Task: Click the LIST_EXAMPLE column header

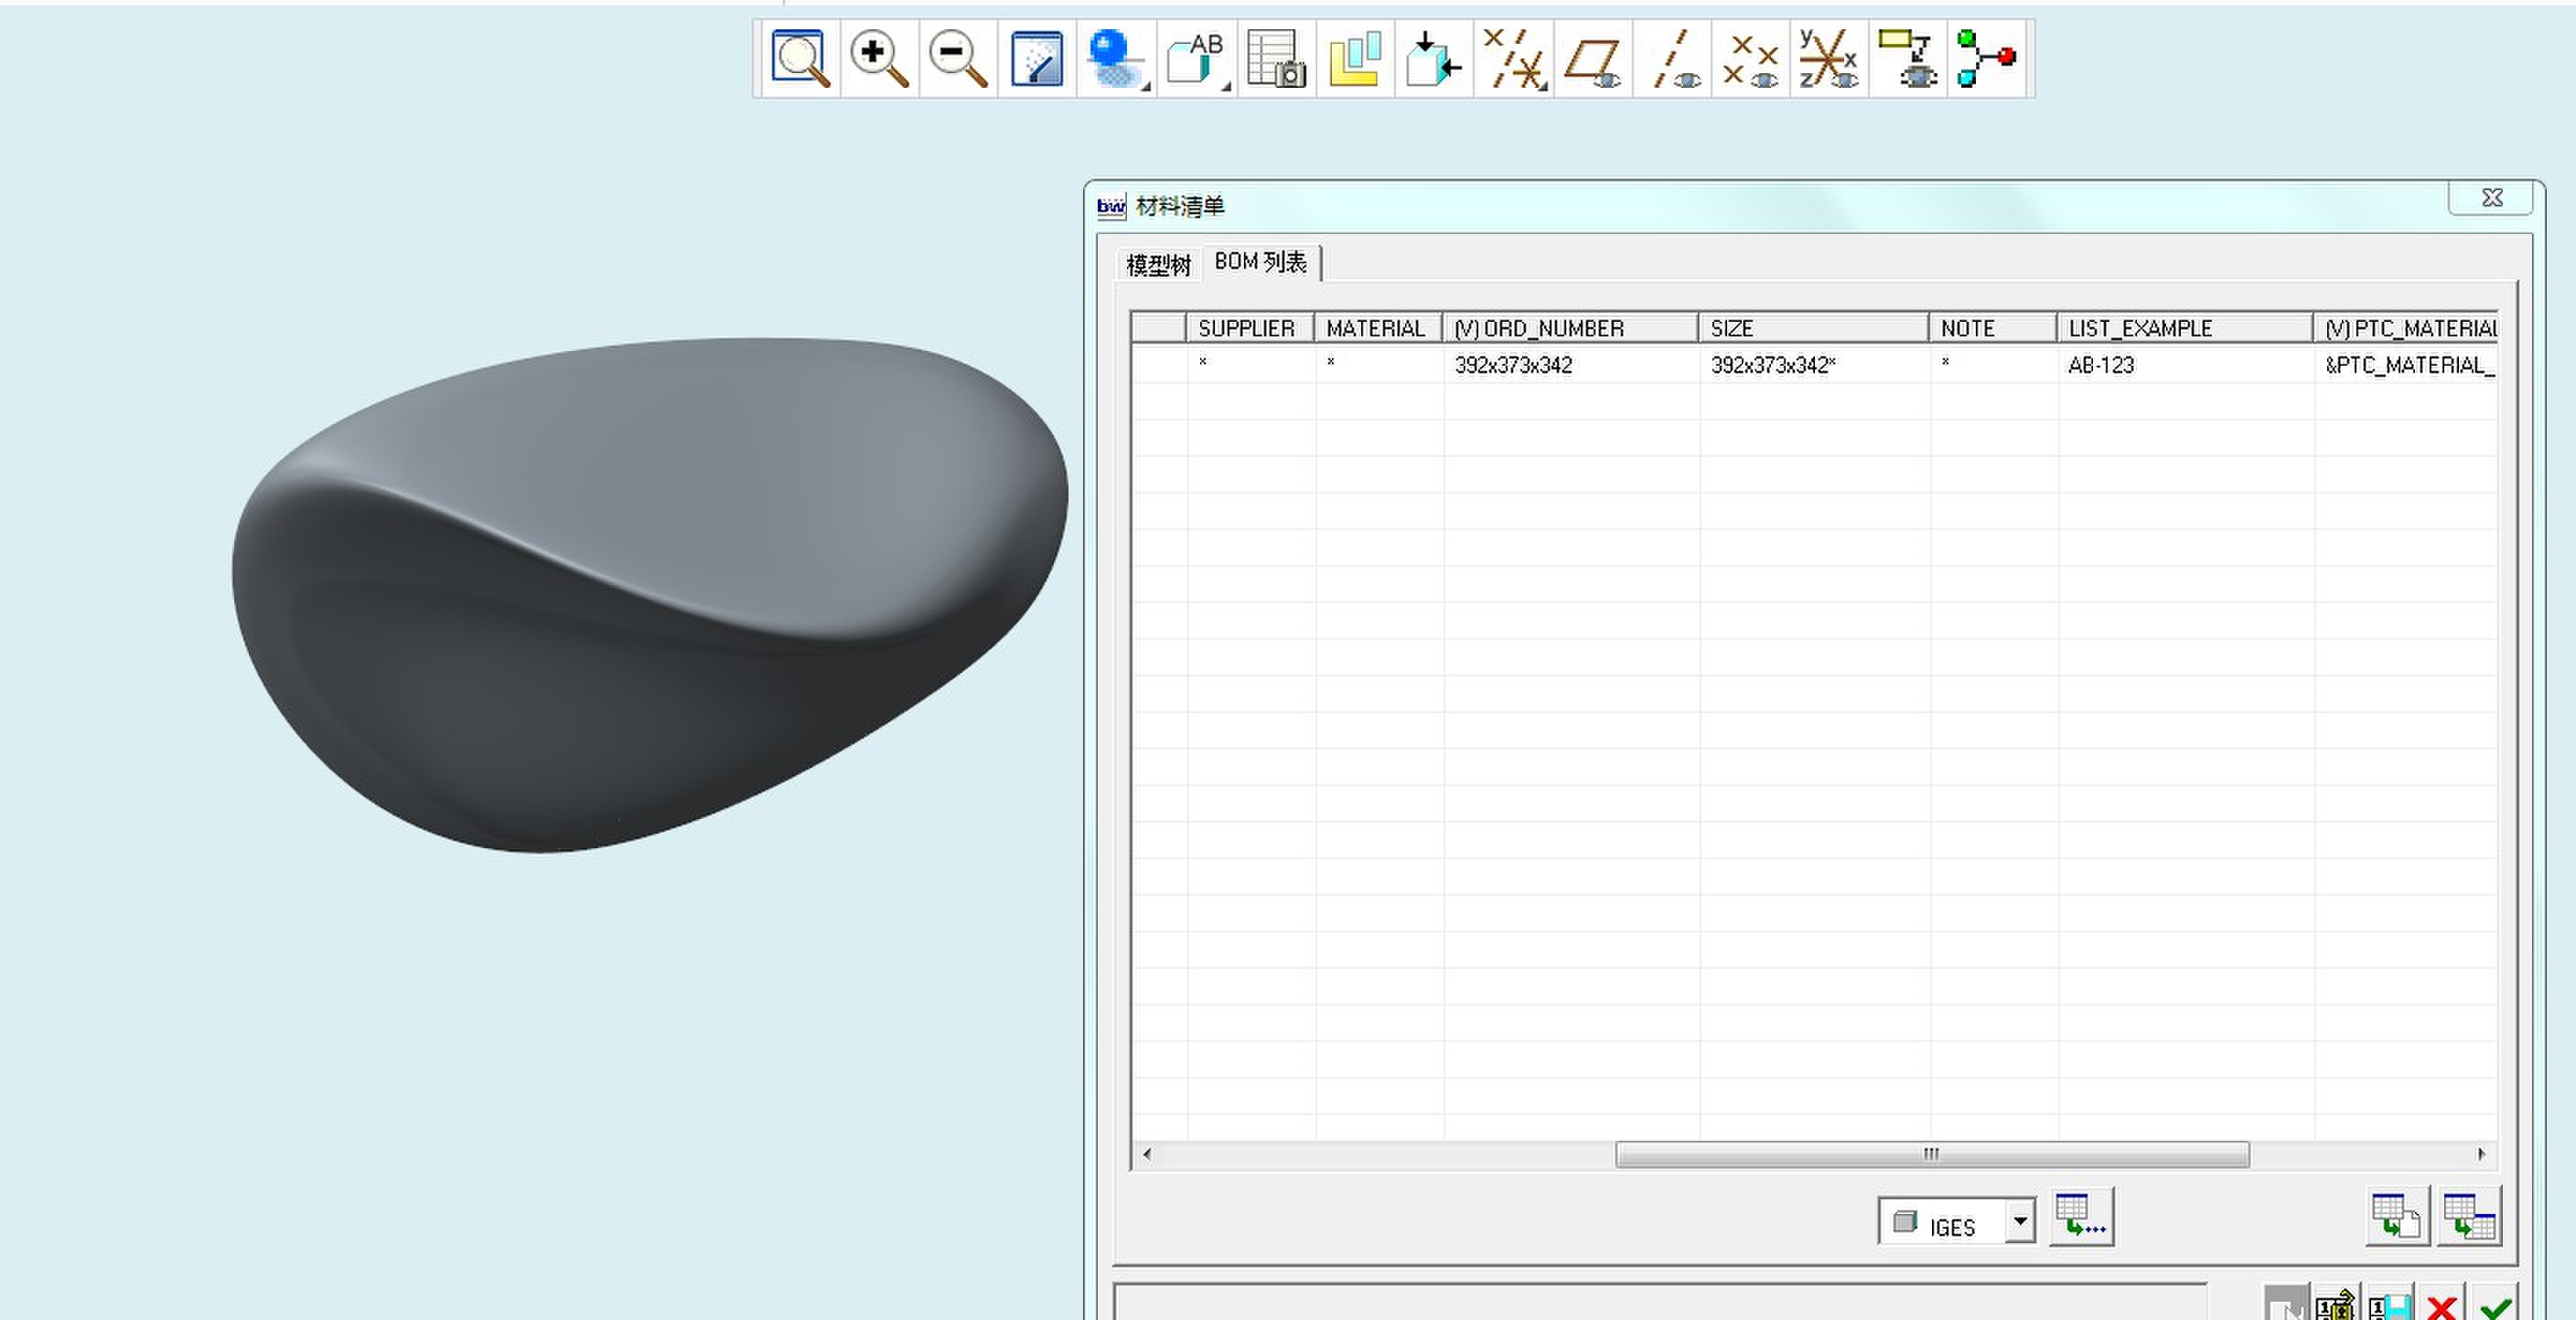Action: click(x=2184, y=328)
